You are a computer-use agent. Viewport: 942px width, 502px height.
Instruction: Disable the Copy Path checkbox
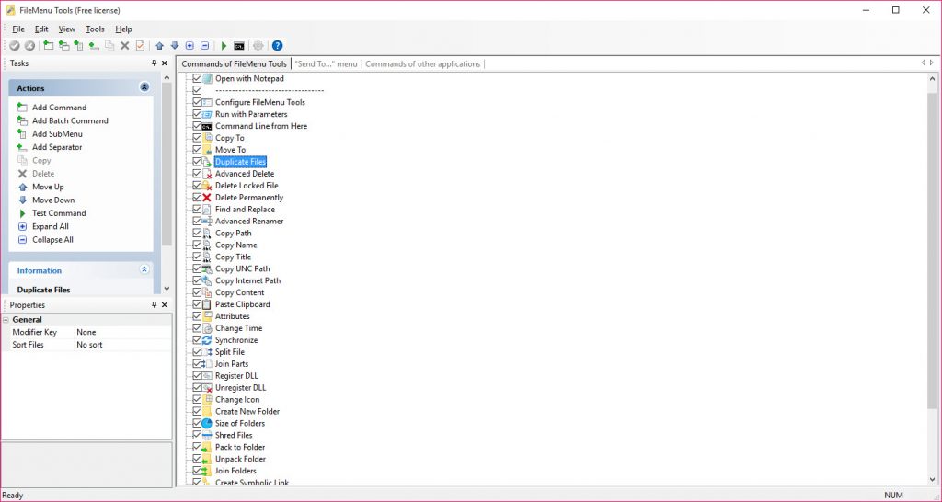pyautogui.click(x=197, y=233)
